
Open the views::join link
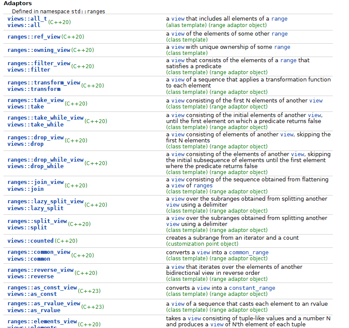(x=26, y=189)
